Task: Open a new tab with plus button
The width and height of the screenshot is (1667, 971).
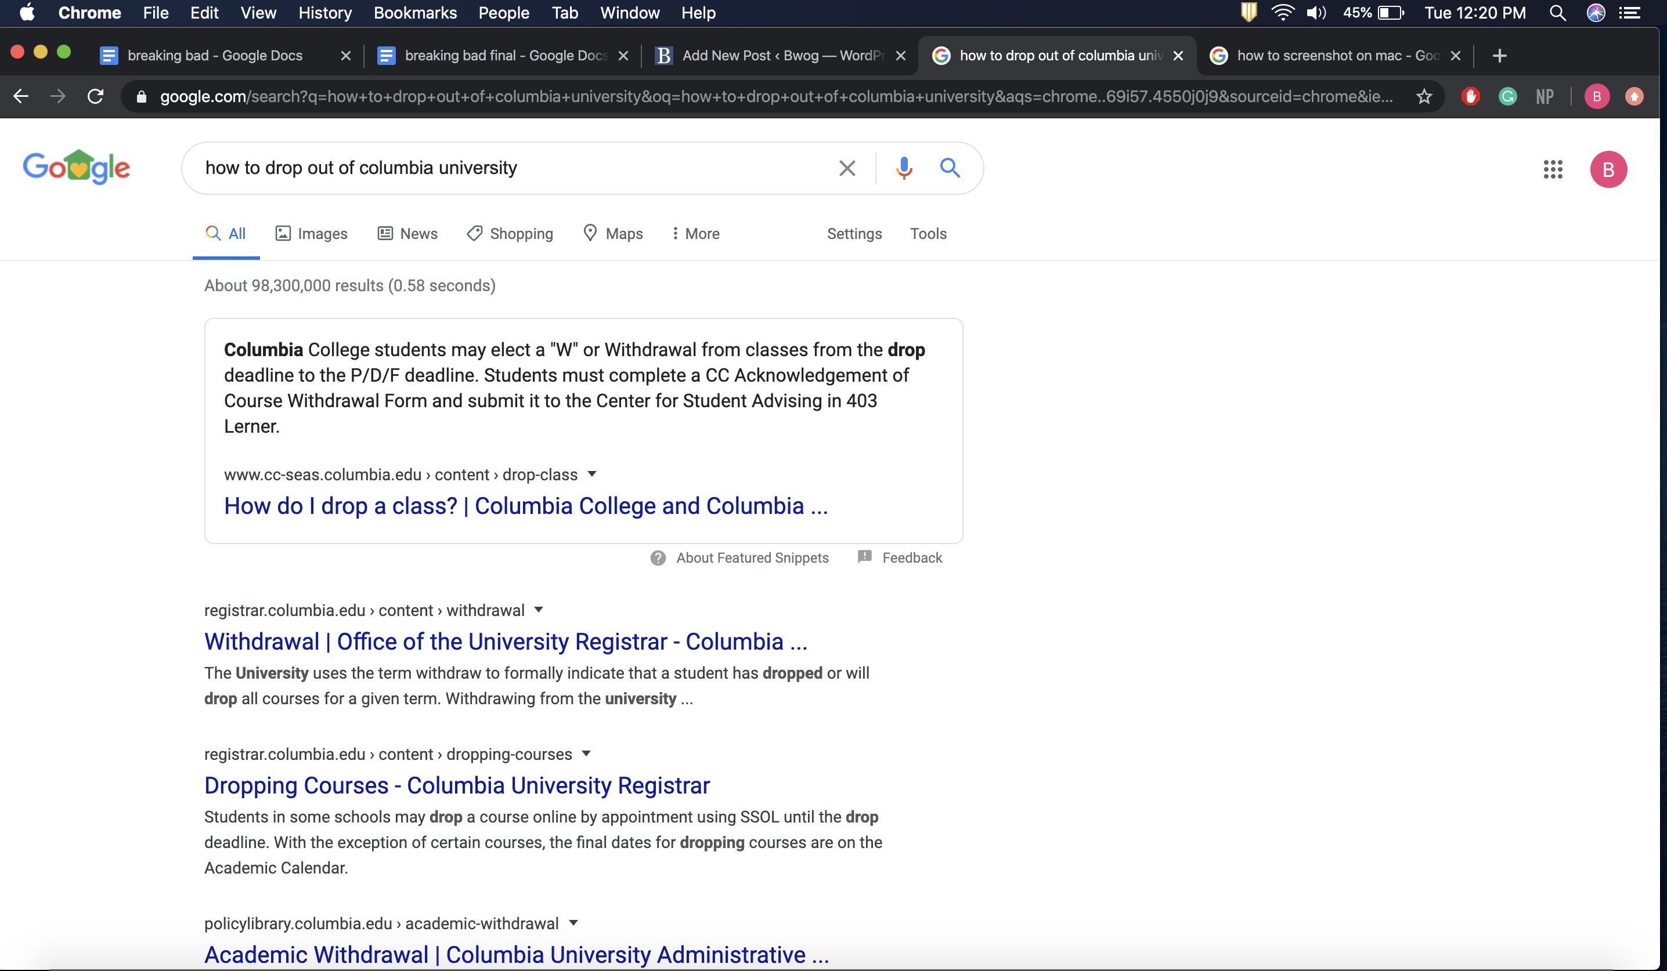Action: coord(1500,56)
